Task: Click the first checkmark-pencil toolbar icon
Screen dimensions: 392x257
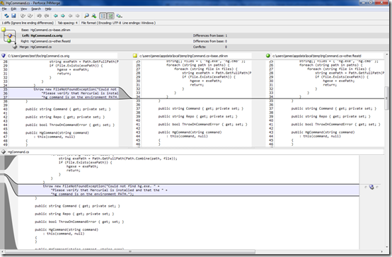Action: 23,16
